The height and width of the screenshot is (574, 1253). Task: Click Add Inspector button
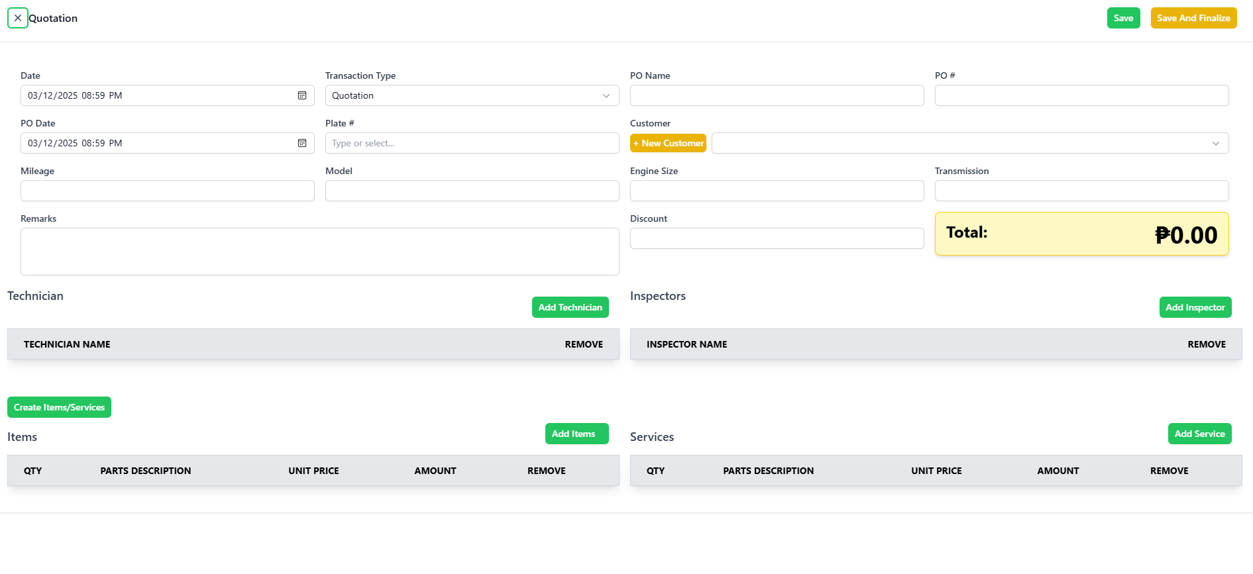1195,307
